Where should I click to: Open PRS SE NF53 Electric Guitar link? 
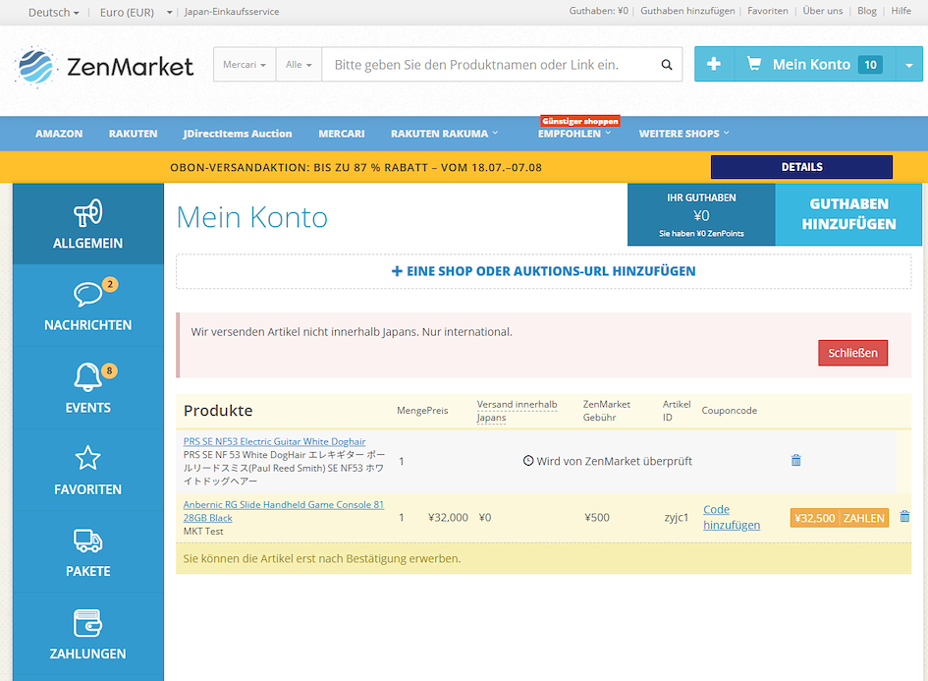274,442
